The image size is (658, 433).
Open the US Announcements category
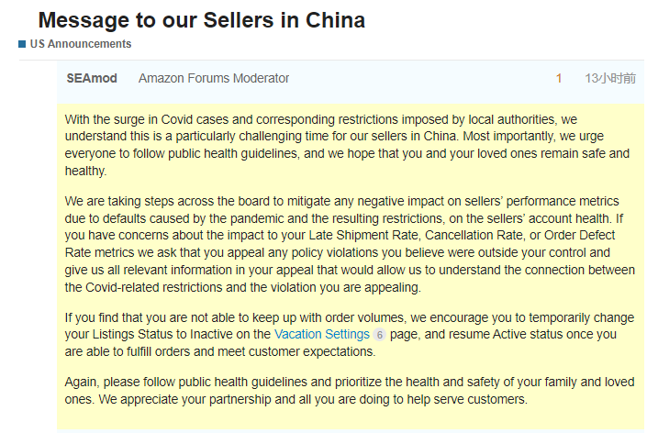click(x=81, y=44)
